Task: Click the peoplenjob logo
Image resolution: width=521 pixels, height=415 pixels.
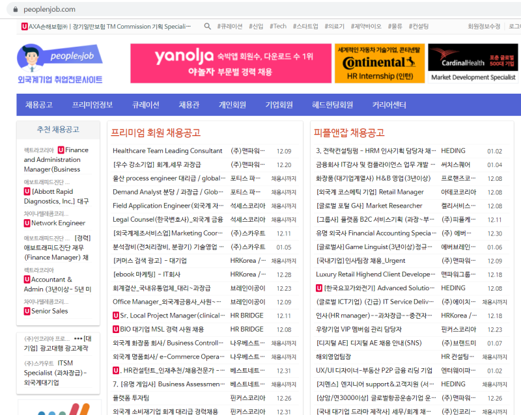Action: point(60,64)
